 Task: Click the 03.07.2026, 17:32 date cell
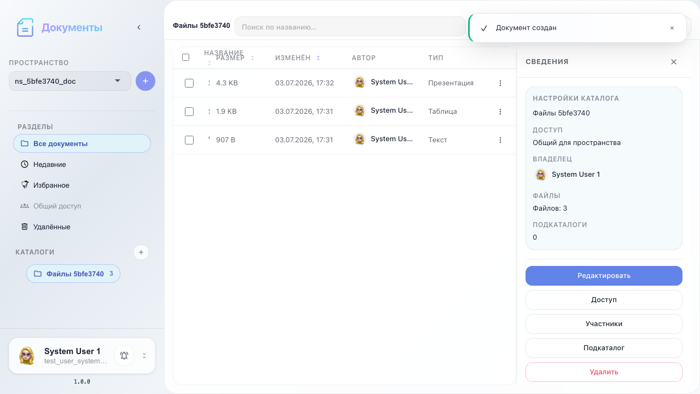click(305, 83)
